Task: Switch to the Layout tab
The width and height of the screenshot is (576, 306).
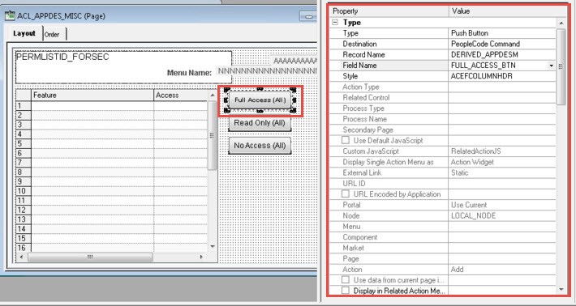Action: [x=24, y=33]
